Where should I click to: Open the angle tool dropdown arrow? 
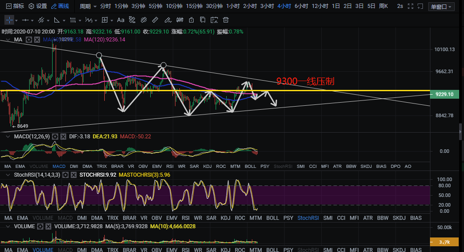tap(64, 20)
